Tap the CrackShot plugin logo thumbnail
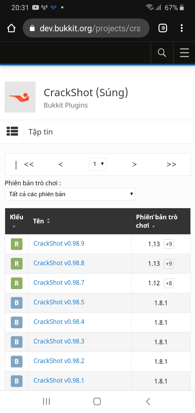Image resolution: width=195 pixels, height=413 pixels. click(x=20, y=97)
